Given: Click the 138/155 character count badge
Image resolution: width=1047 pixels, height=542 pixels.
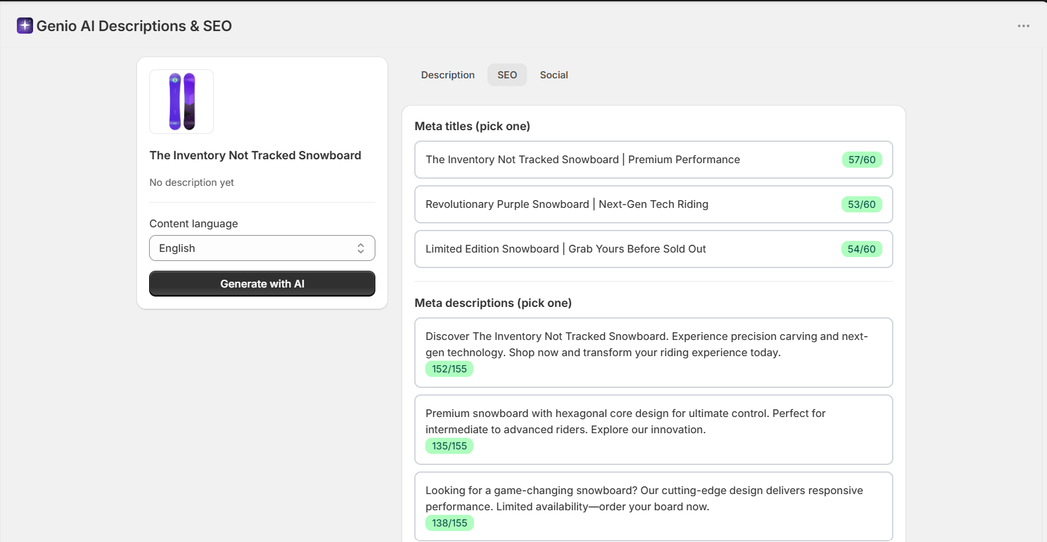Looking at the screenshot, I should 449,523.
